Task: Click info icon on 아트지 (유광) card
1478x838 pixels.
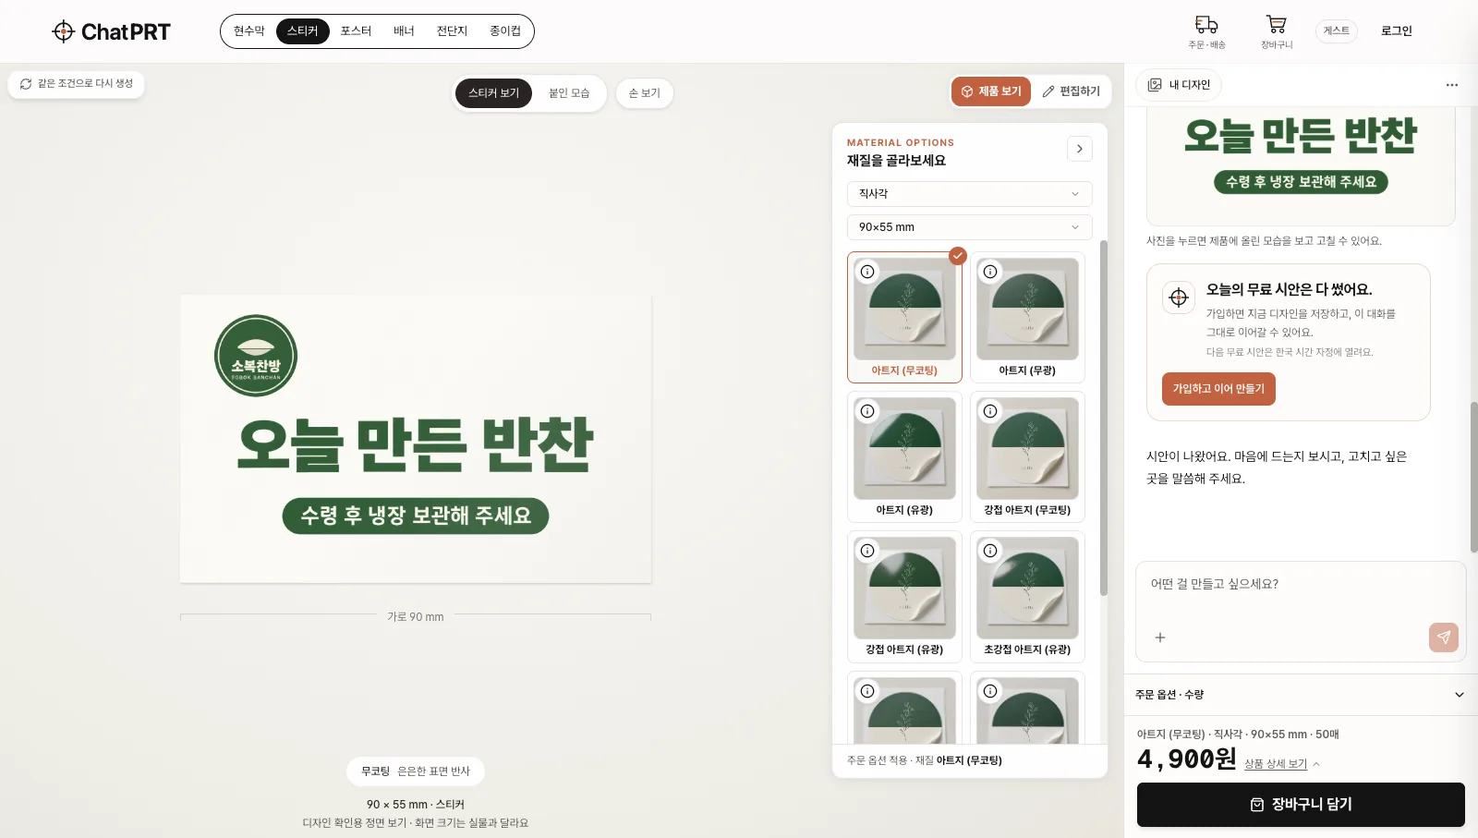Action: [x=867, y=411]
